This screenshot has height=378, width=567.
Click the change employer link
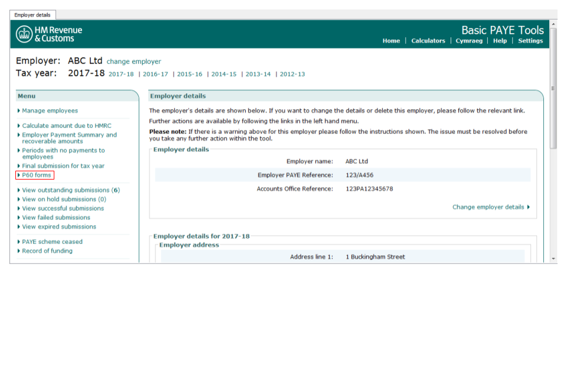click(x=134, y=61)
